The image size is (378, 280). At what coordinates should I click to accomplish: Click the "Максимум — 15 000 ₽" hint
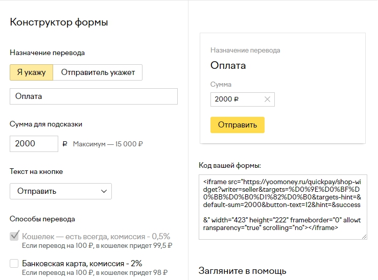click(x=108, y=144)
